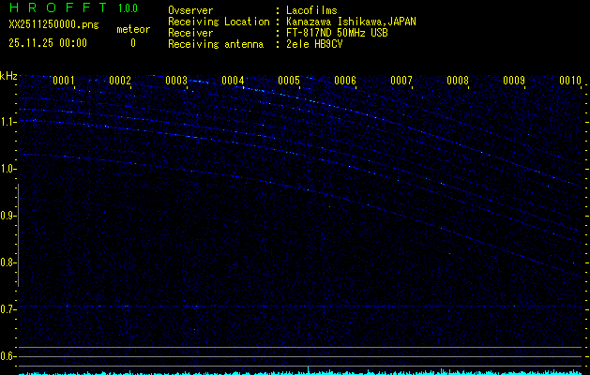The height and width of the screenshot is (375, 590).
Task: Click the meteor count value 0
Action: point(132,43)
